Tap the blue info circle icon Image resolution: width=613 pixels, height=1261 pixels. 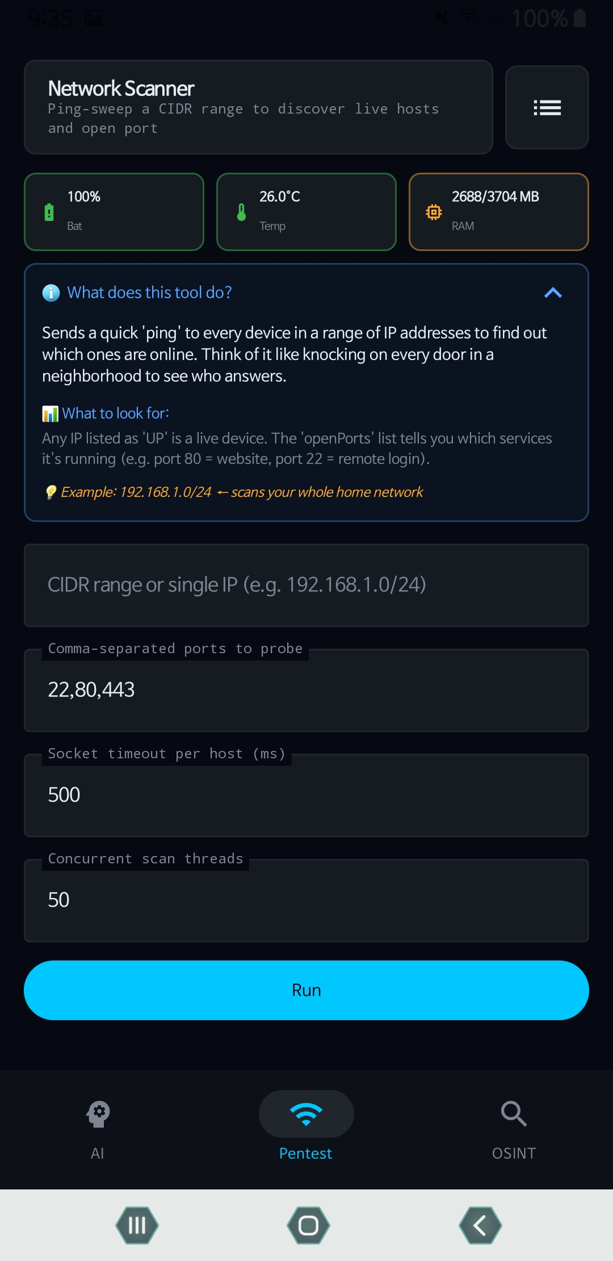point(51,293)
